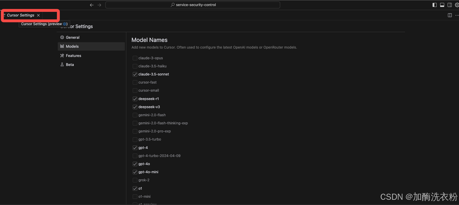
Task: Enable the gpt-3.5-turbo model checkbox
Action: [x=135, y=139]
